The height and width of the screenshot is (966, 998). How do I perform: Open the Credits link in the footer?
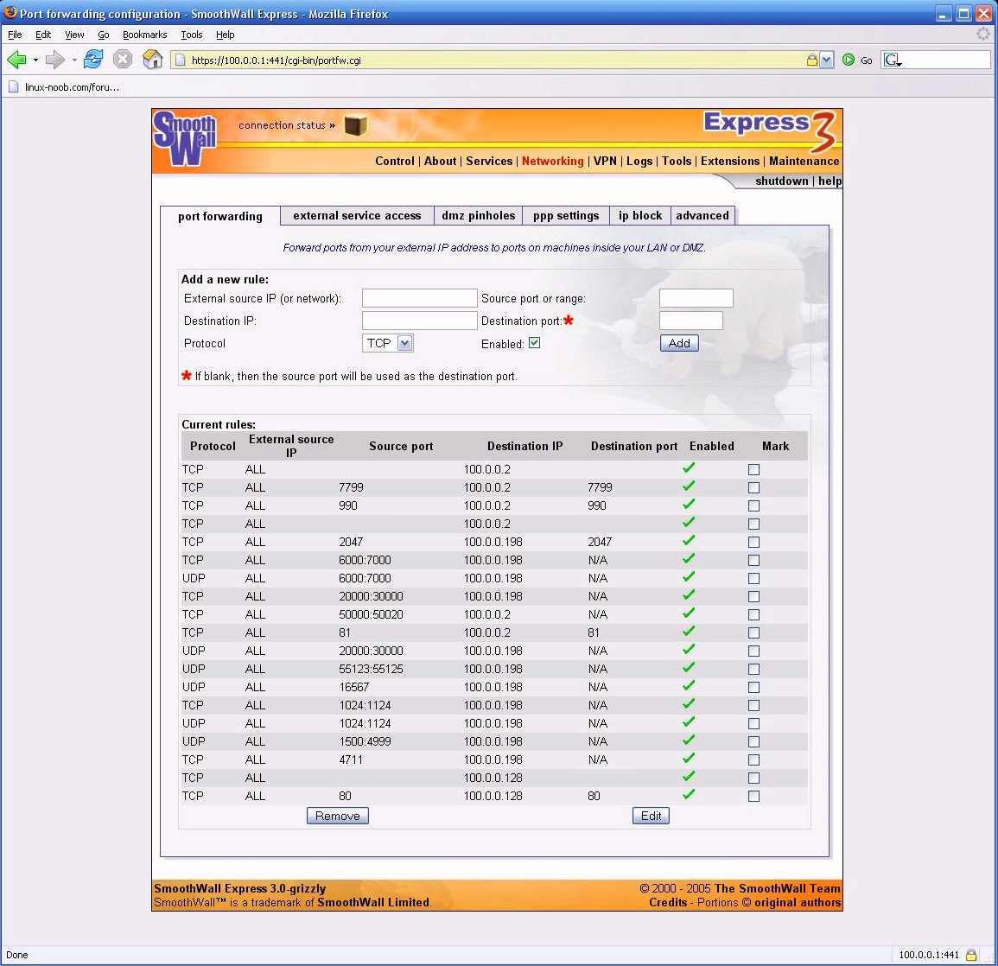[x=668, y=902]
